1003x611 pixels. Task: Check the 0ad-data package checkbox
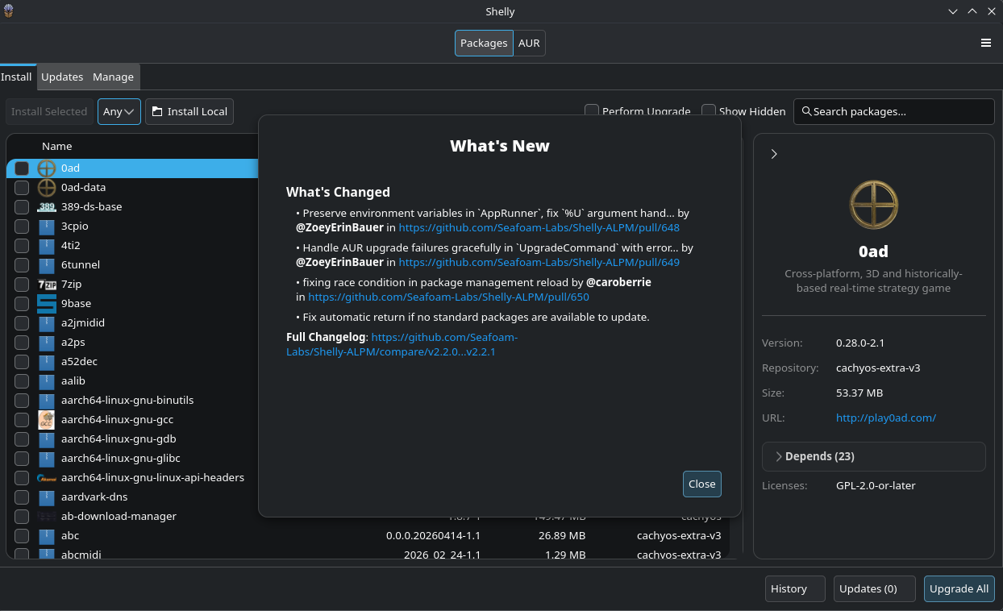[22, 188]
